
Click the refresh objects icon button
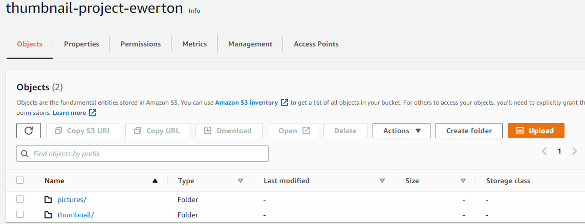pos(29,131)
